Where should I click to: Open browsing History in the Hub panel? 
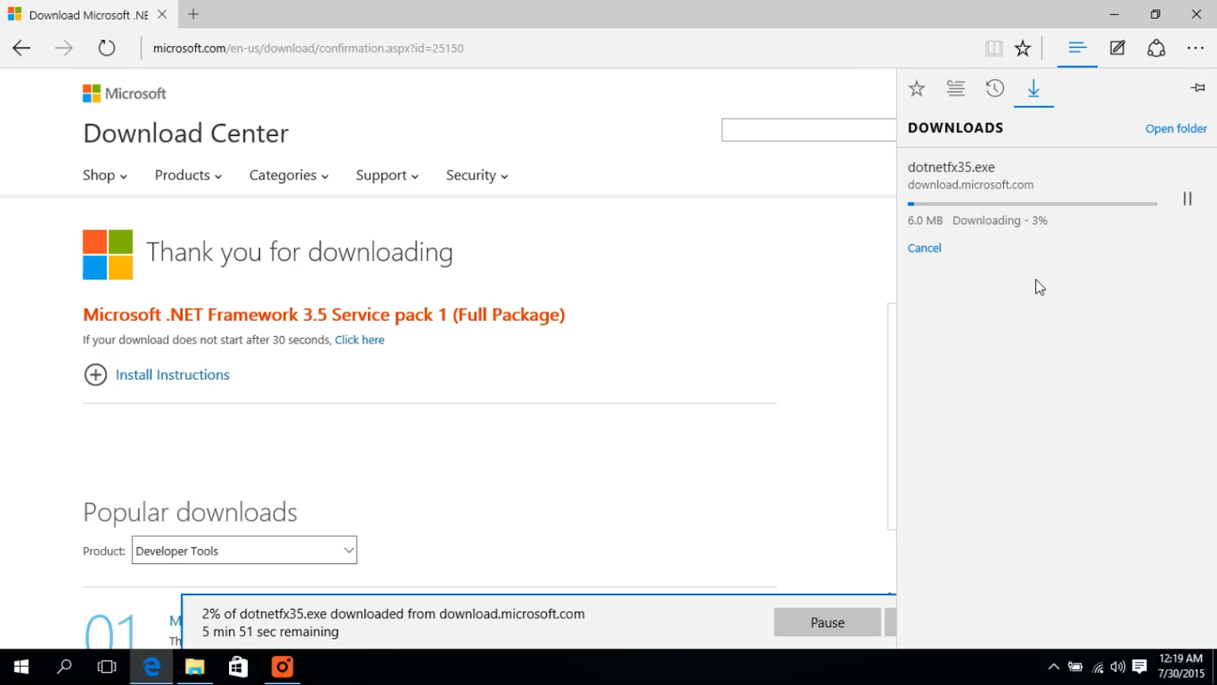coord(994,88)
